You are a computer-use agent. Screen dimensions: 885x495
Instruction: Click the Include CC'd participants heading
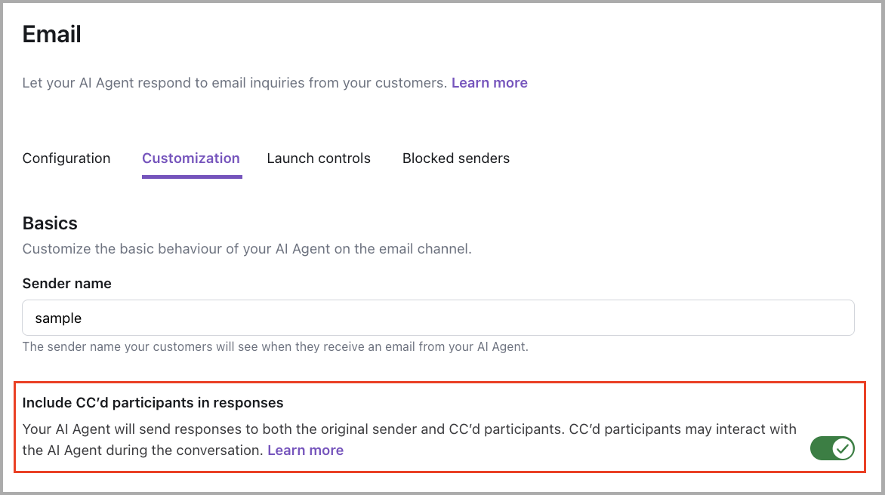point(153,402)
